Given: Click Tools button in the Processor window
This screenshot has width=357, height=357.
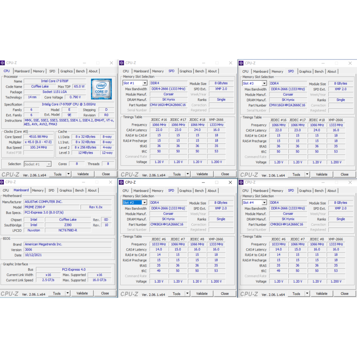Looking at the screenshot, I should coord(58,174).
